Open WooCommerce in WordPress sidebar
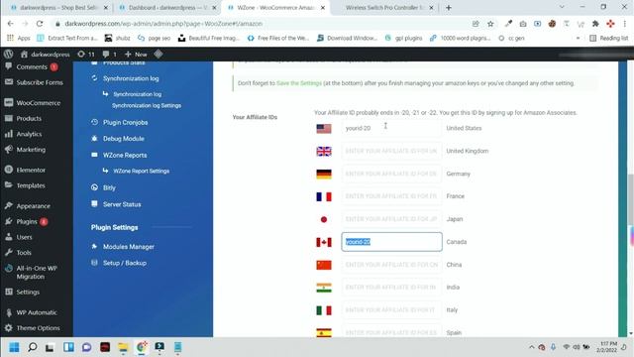 [38, 103]
